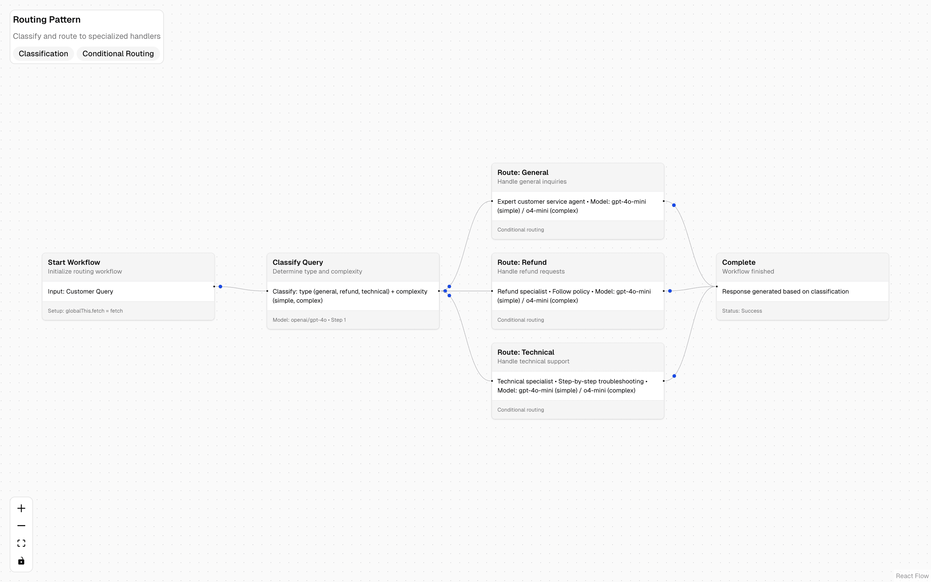The image size is (931, 582).
Task: Select the Route: General node
Action: point(577,201)
